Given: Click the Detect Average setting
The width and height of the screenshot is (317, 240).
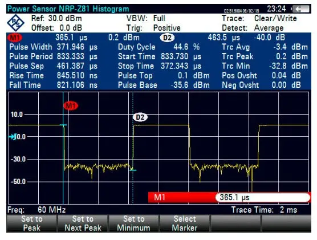Looking at the screenshot, I should coord(253,28).
